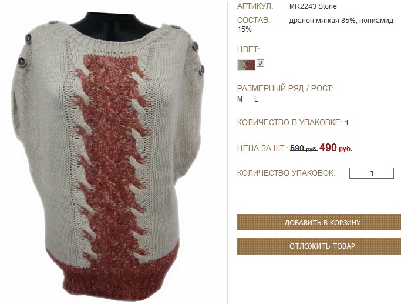This screenshot has width=401, height=304.
Task: Choose size M
Action: 240,99
